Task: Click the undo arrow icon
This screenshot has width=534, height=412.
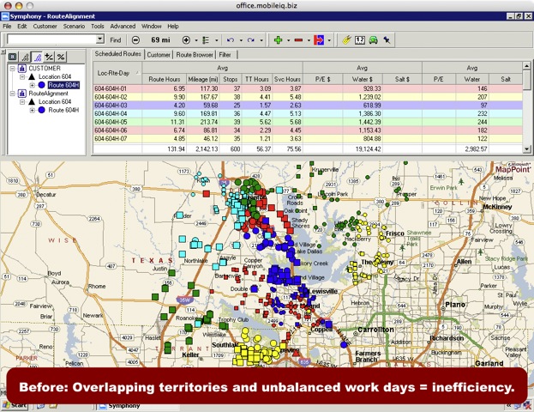Action: [x=230, y=39]
